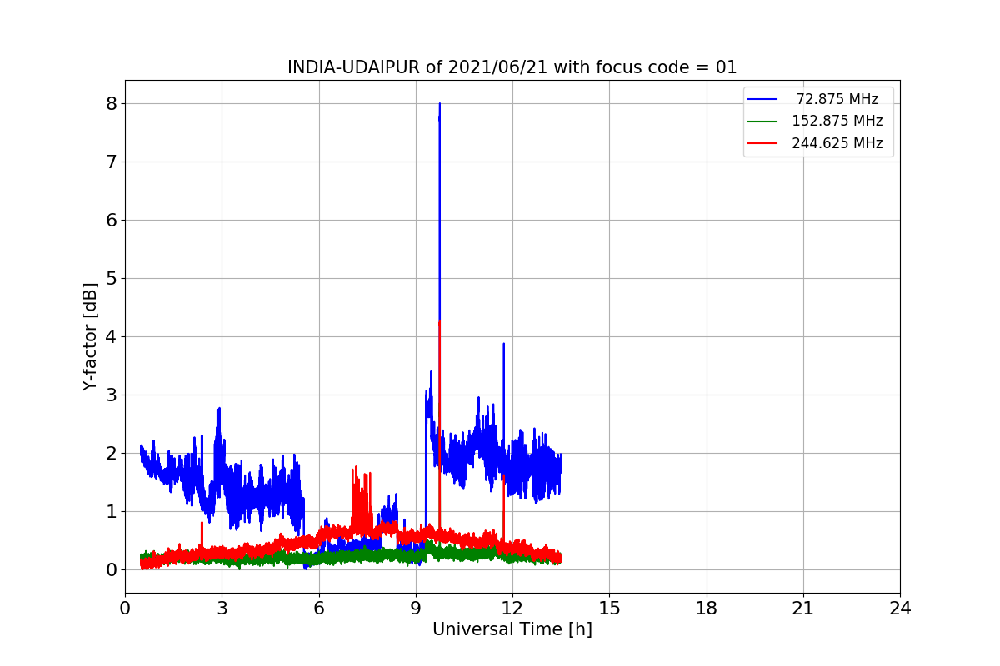The width and height of the screenshot is (1000, 666).
Task: Click x-axis tick label 3
Action: pos(222,609)
